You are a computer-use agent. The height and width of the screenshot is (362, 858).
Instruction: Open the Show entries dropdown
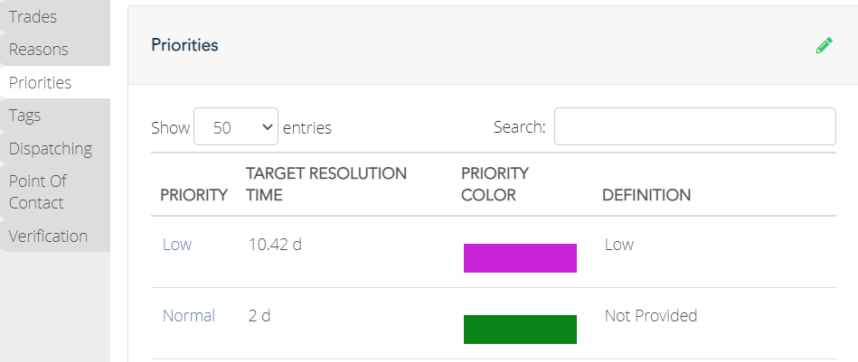point(236,126)
